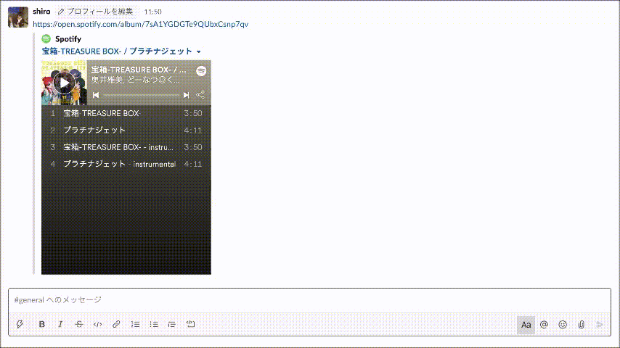Open the open.spotify.com album link

[140, 24]
